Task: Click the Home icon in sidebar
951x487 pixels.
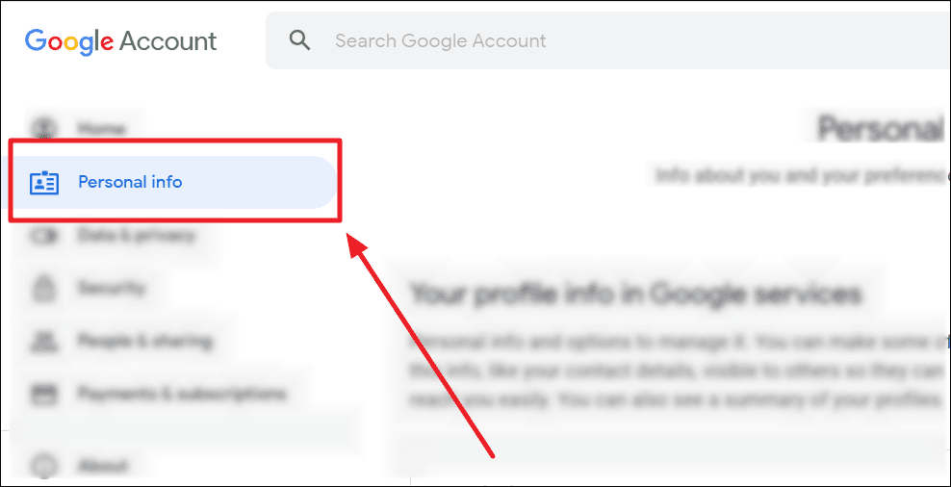Action: pos(44,129)
